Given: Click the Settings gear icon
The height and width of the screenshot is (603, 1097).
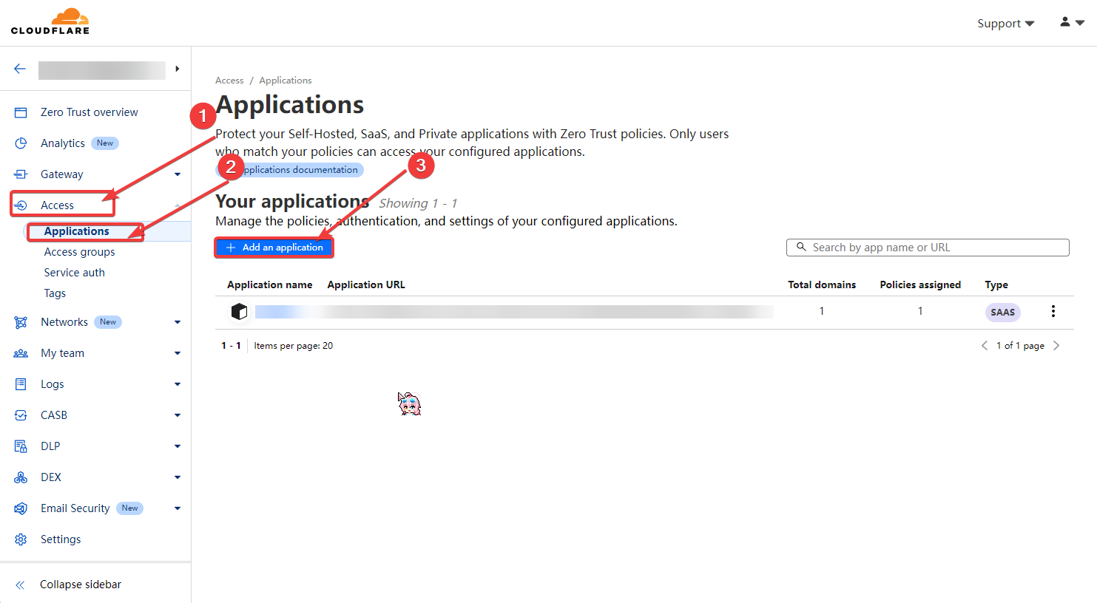Looking at the screenshot, I should pos(21,539).
